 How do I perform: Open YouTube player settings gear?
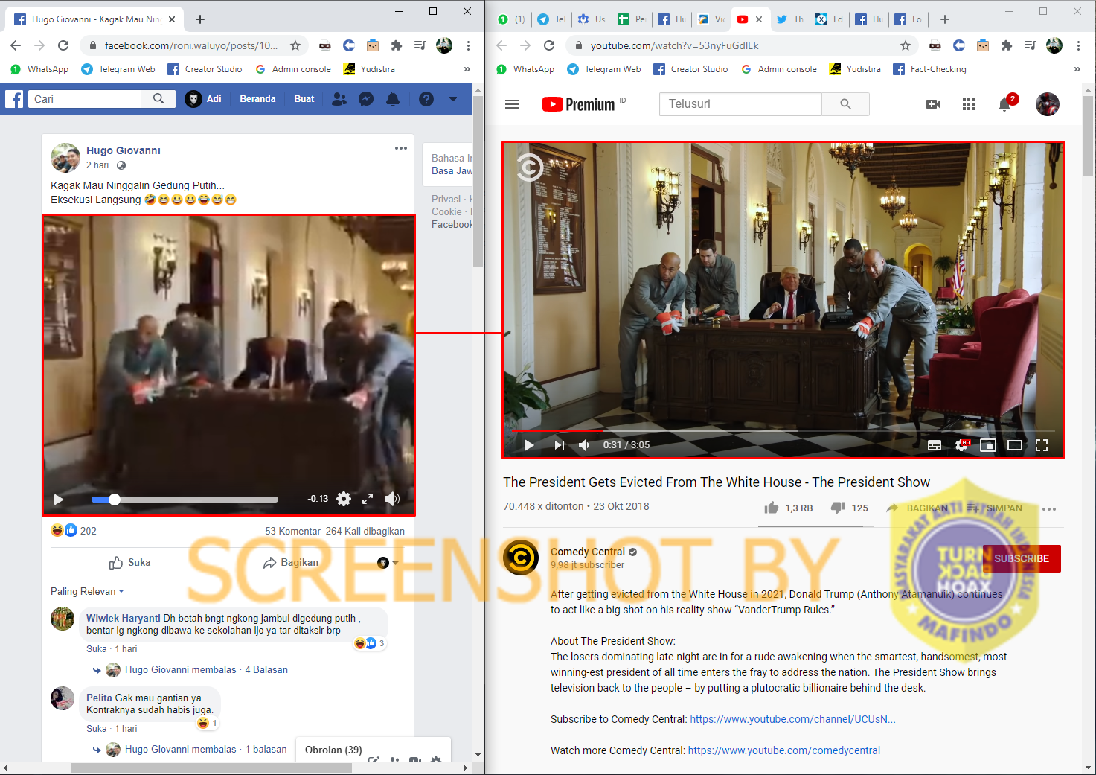click(961, 445)
